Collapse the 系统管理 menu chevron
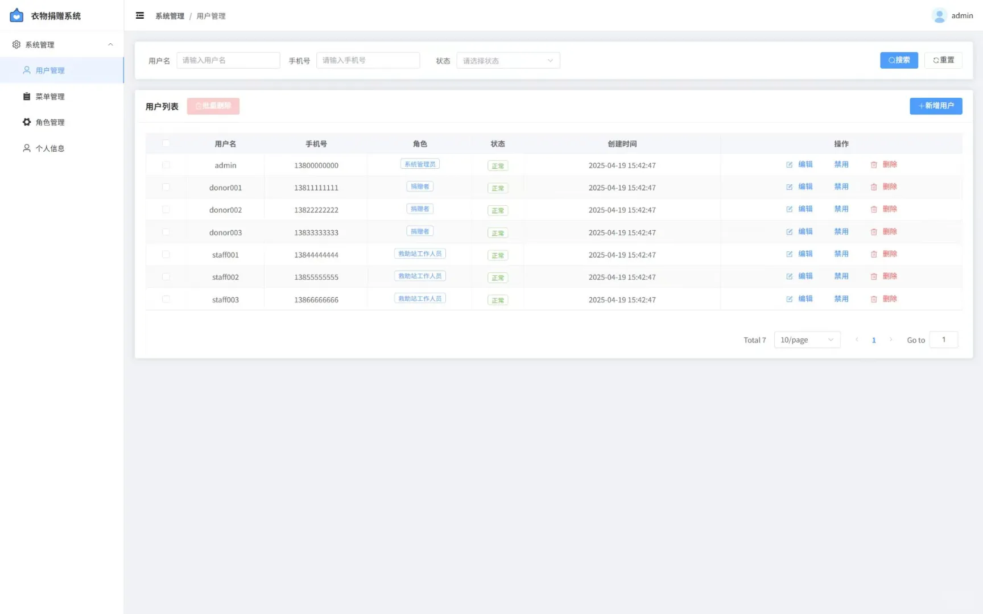The height and width of the screenshot is (614, 983). (110, 44)
